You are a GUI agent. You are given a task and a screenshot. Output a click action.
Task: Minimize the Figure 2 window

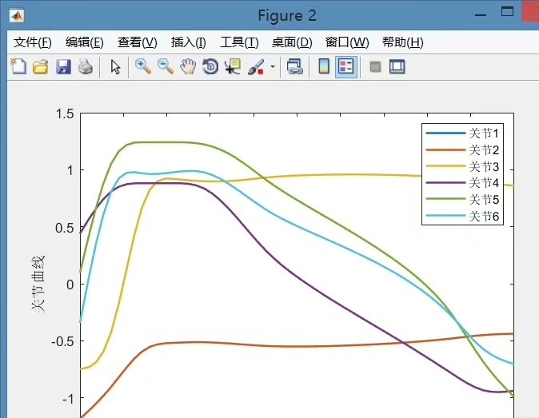[x=481, y=15]
